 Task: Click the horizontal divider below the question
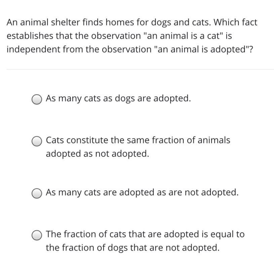click(140, 69)
